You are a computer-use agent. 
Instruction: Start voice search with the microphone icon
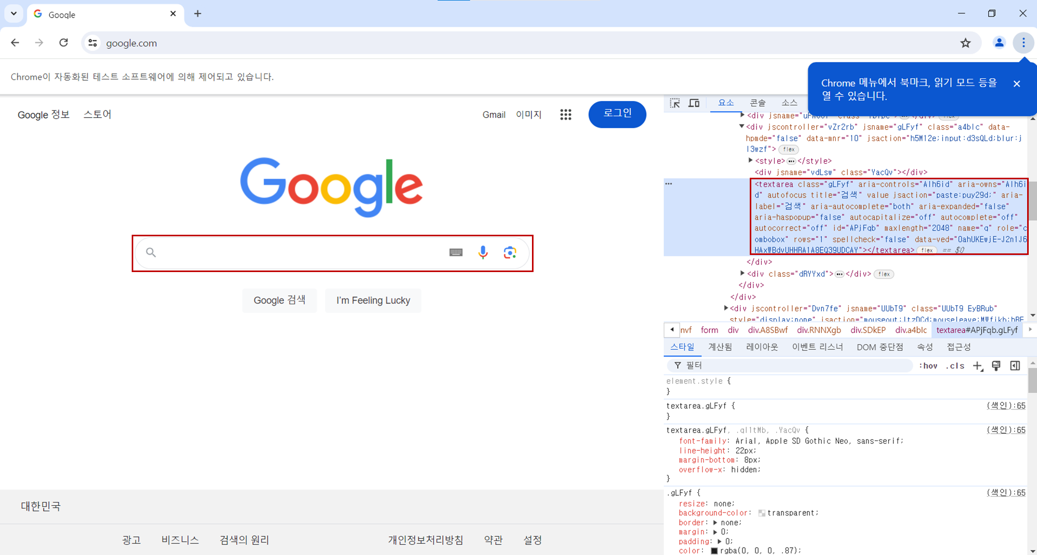pos(483,252)
